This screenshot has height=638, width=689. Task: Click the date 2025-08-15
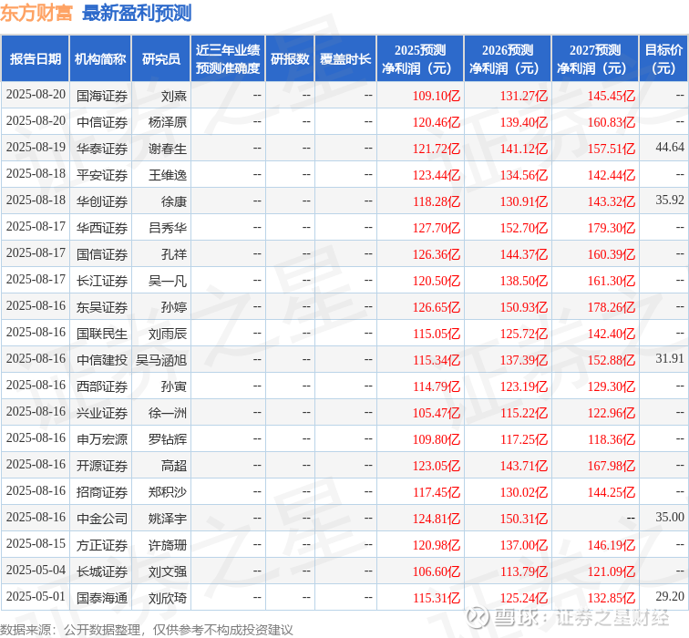(36, 543)
